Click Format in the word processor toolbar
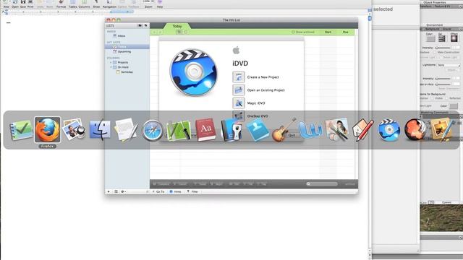 (x=61, y=4)
